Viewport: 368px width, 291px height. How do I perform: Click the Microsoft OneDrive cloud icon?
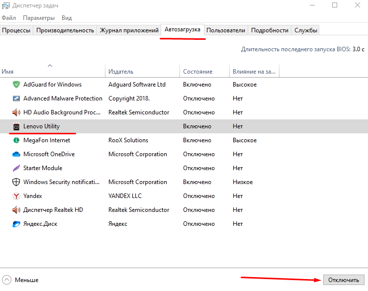point(16,154)
